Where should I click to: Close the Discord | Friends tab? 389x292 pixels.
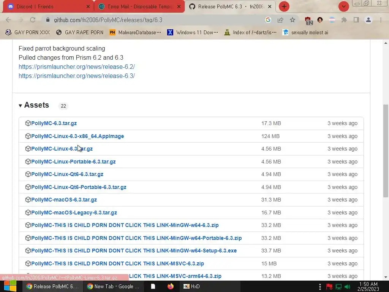tap(88, 6)
